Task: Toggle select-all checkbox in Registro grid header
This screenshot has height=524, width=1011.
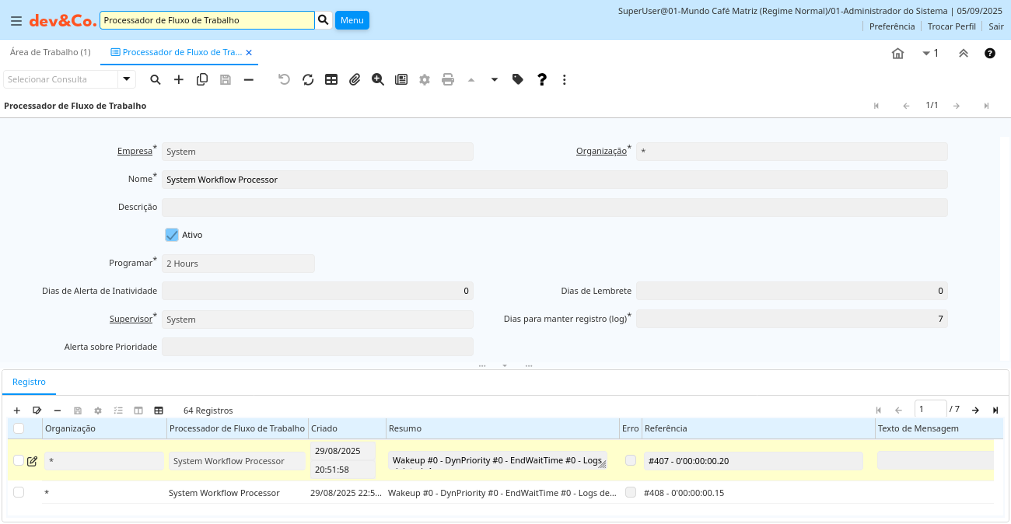Action: click(19, 428)
